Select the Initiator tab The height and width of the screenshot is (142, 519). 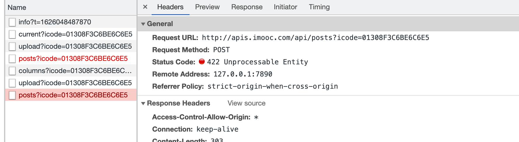tap(285, 7)
